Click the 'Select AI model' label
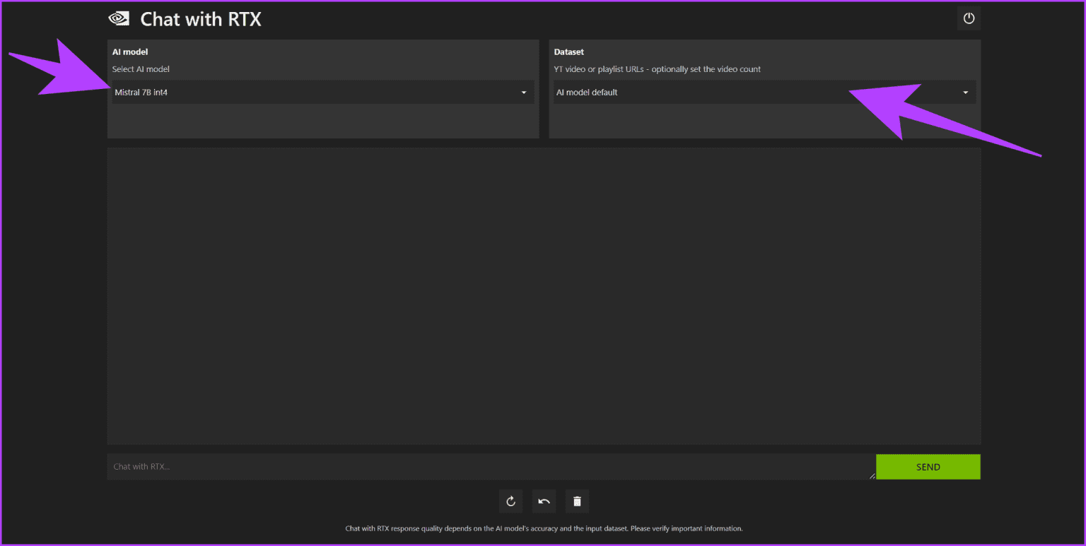1086x546 pixels. 141,69
